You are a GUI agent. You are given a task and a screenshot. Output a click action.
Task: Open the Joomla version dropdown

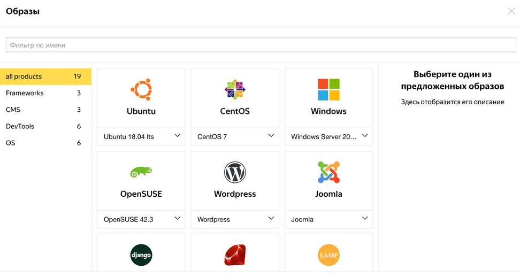click(x=328, y=219)
